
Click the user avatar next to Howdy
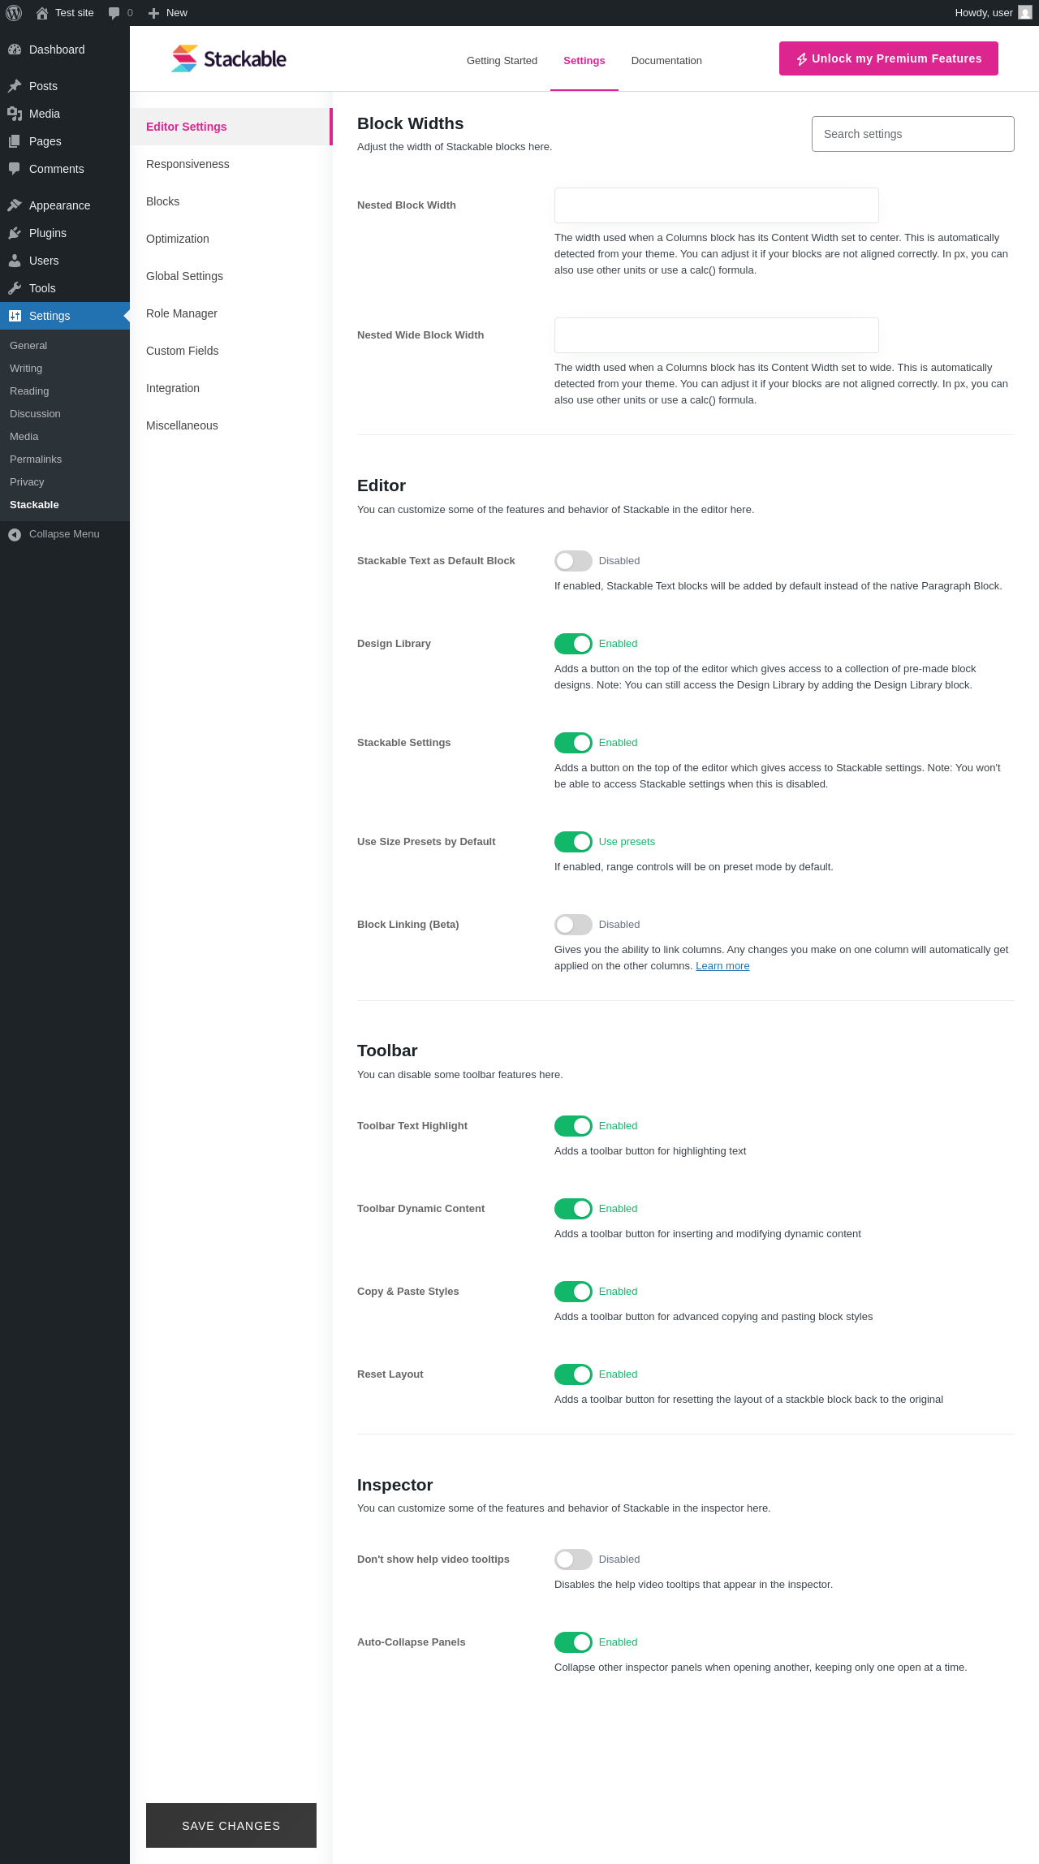pos(1025,13)
